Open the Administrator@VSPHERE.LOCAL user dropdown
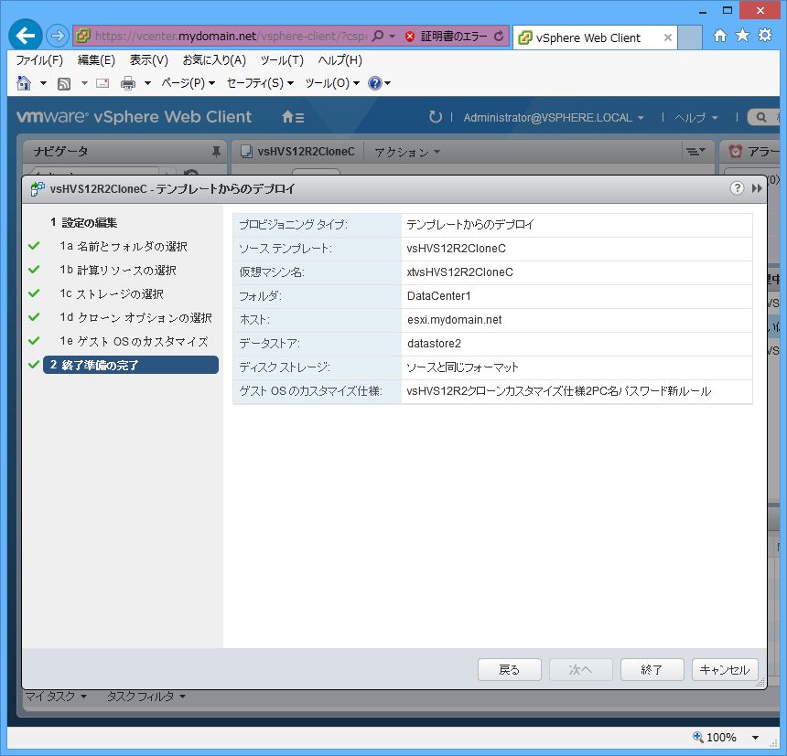The height and width of the screenshot is (756, 787). 553,118
